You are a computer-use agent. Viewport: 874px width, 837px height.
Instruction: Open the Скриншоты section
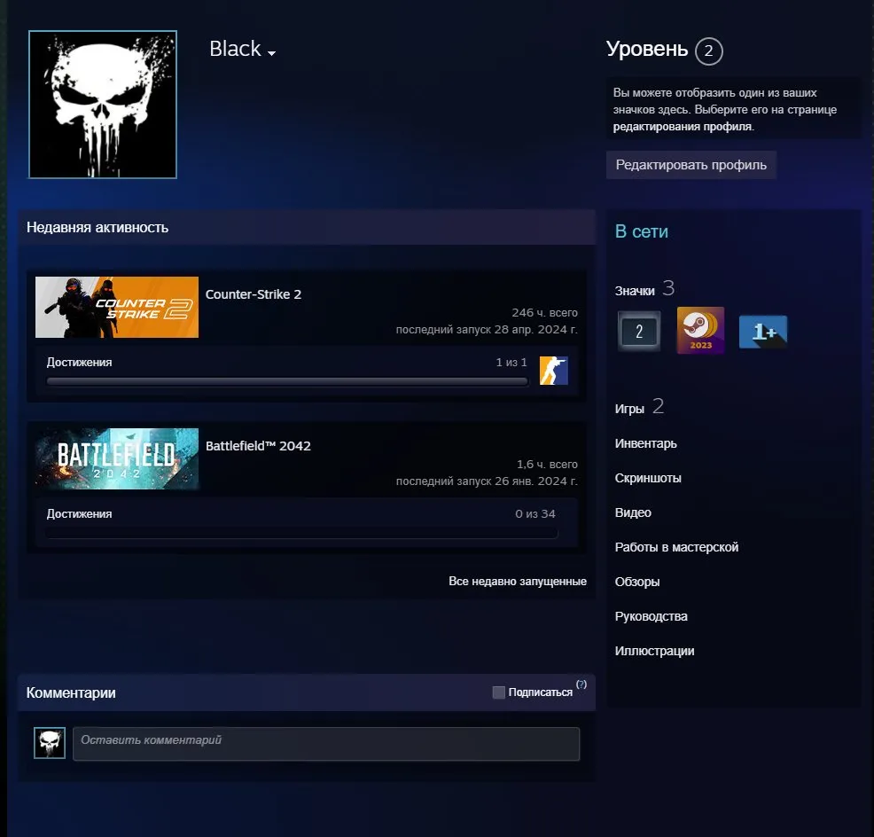648,479
